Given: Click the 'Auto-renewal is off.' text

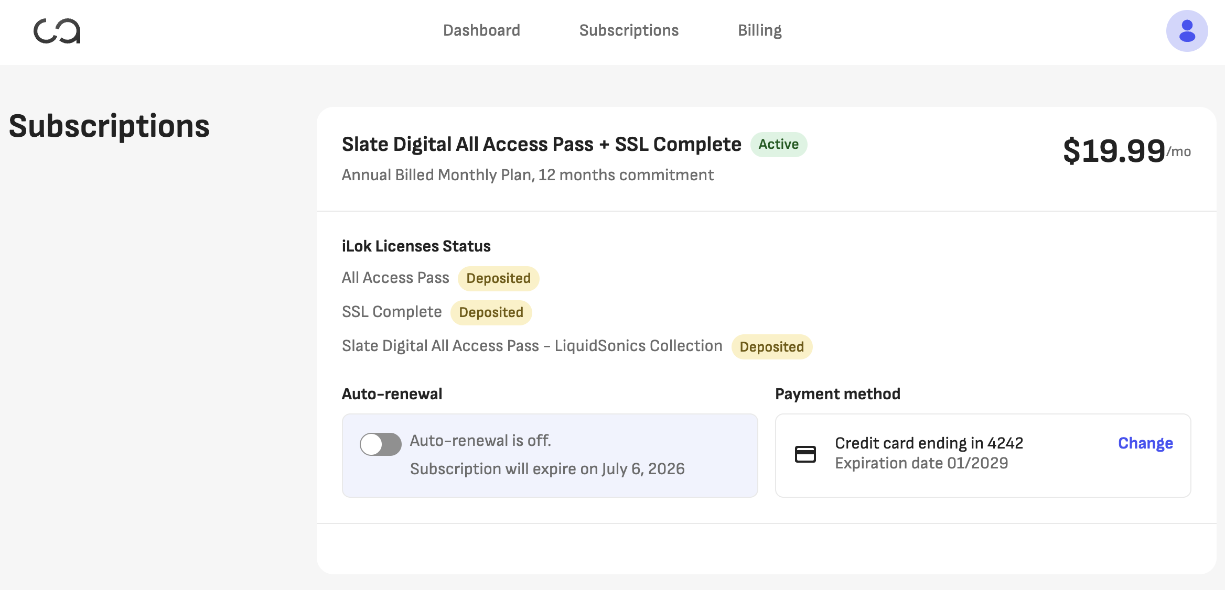Looking at the screenshot, I should coord(480,441).
